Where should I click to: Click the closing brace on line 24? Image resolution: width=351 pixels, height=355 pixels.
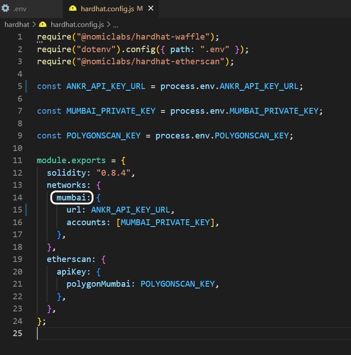tap(40, 321)
